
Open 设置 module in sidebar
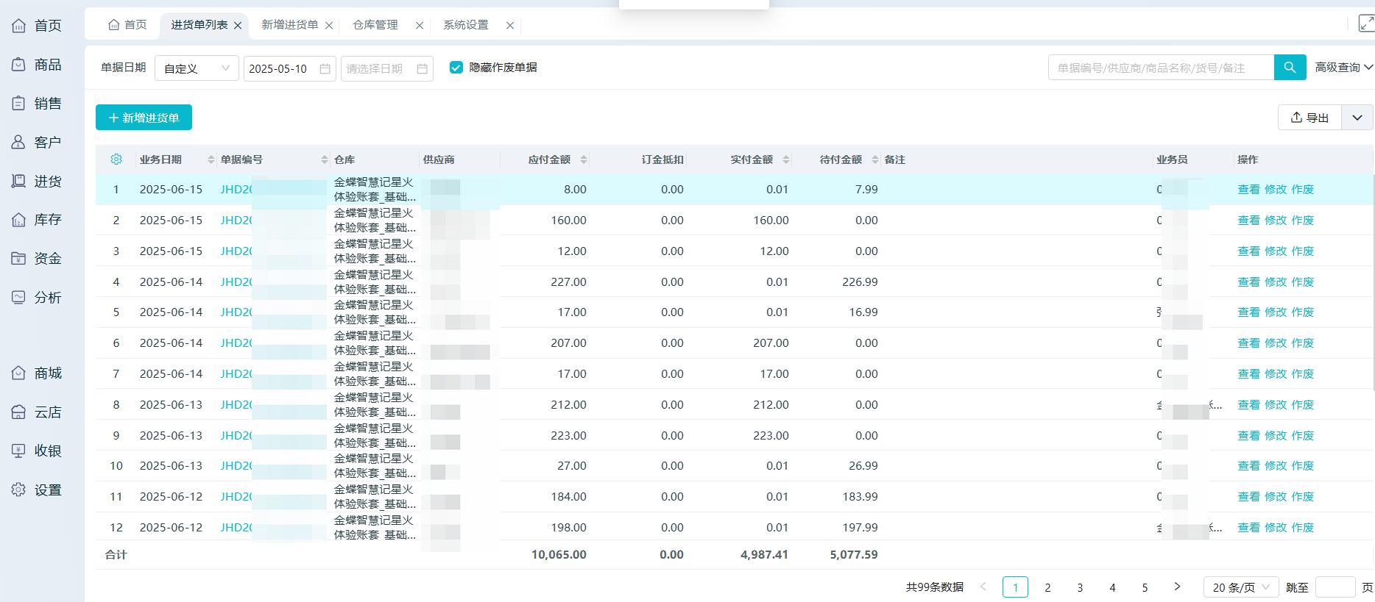(37, 490)
